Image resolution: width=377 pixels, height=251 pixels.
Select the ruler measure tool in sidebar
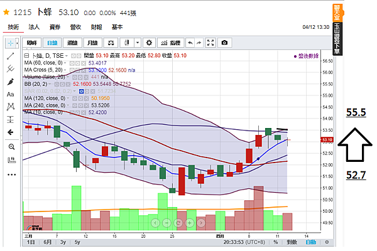pyautogui.click(x=11, y=160)
